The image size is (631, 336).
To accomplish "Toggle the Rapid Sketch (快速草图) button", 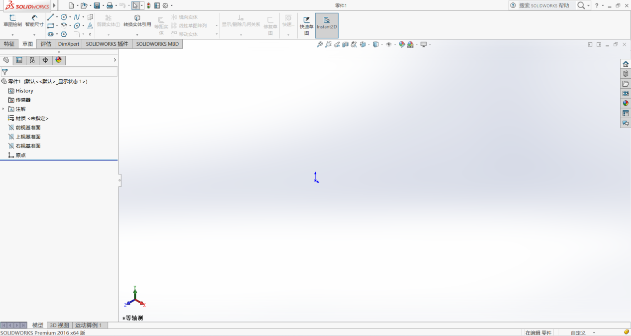I will click(306, 26).
